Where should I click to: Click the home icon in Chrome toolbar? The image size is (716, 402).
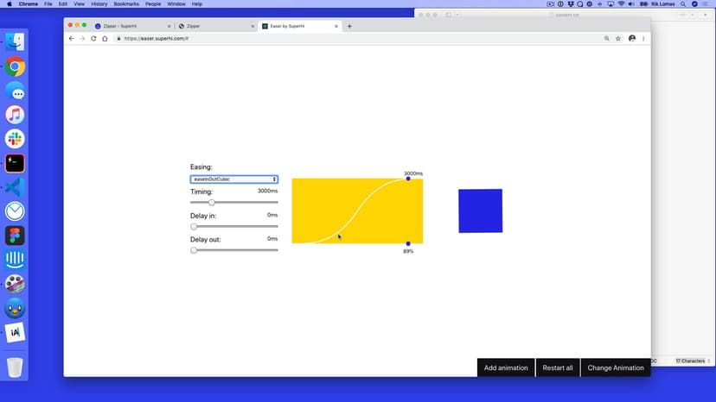[x=105, y=39]
